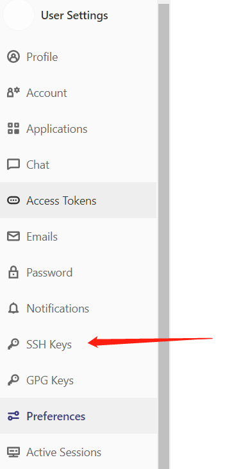Open the Profile settings link
Screen dimensions: 241x469
pos(42,57)
